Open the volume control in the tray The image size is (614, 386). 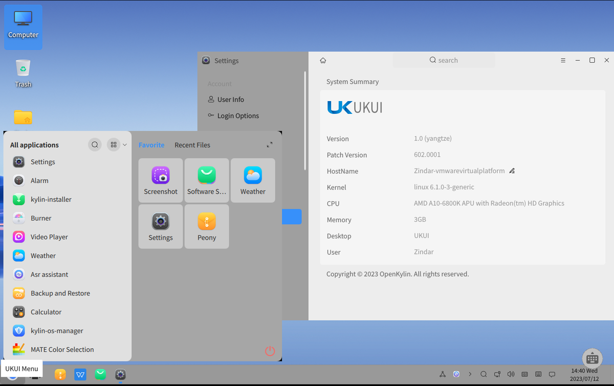[x=511, y=374]
